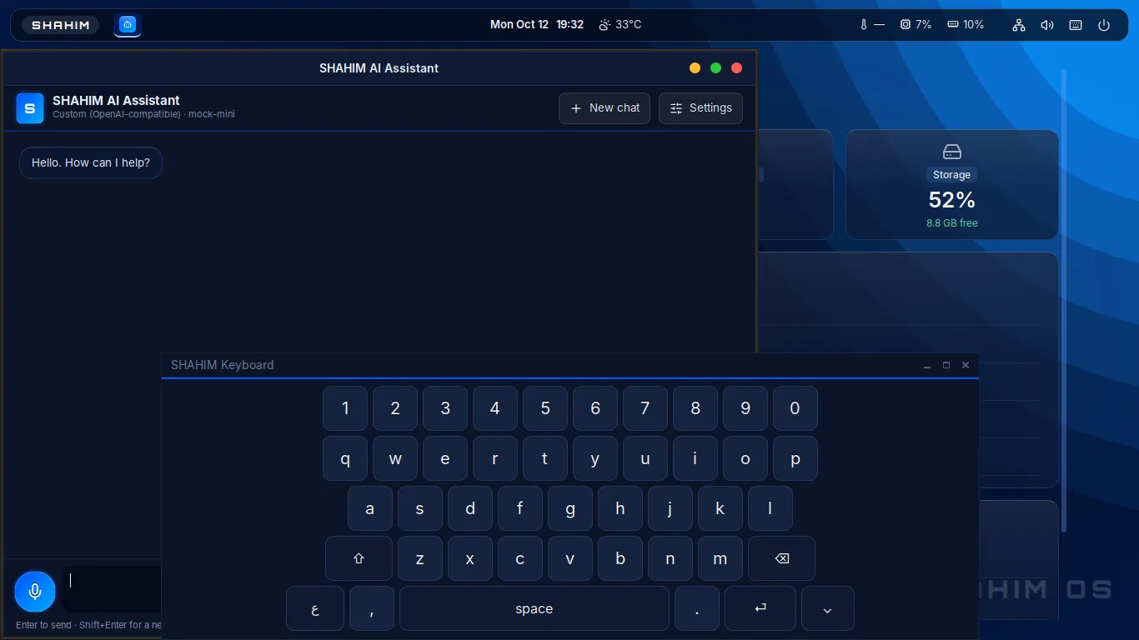Image resolution: width=1139 pixels, height=640 pixels.
Task: Click the blue S assistant logo
Action: coord(30,108)
